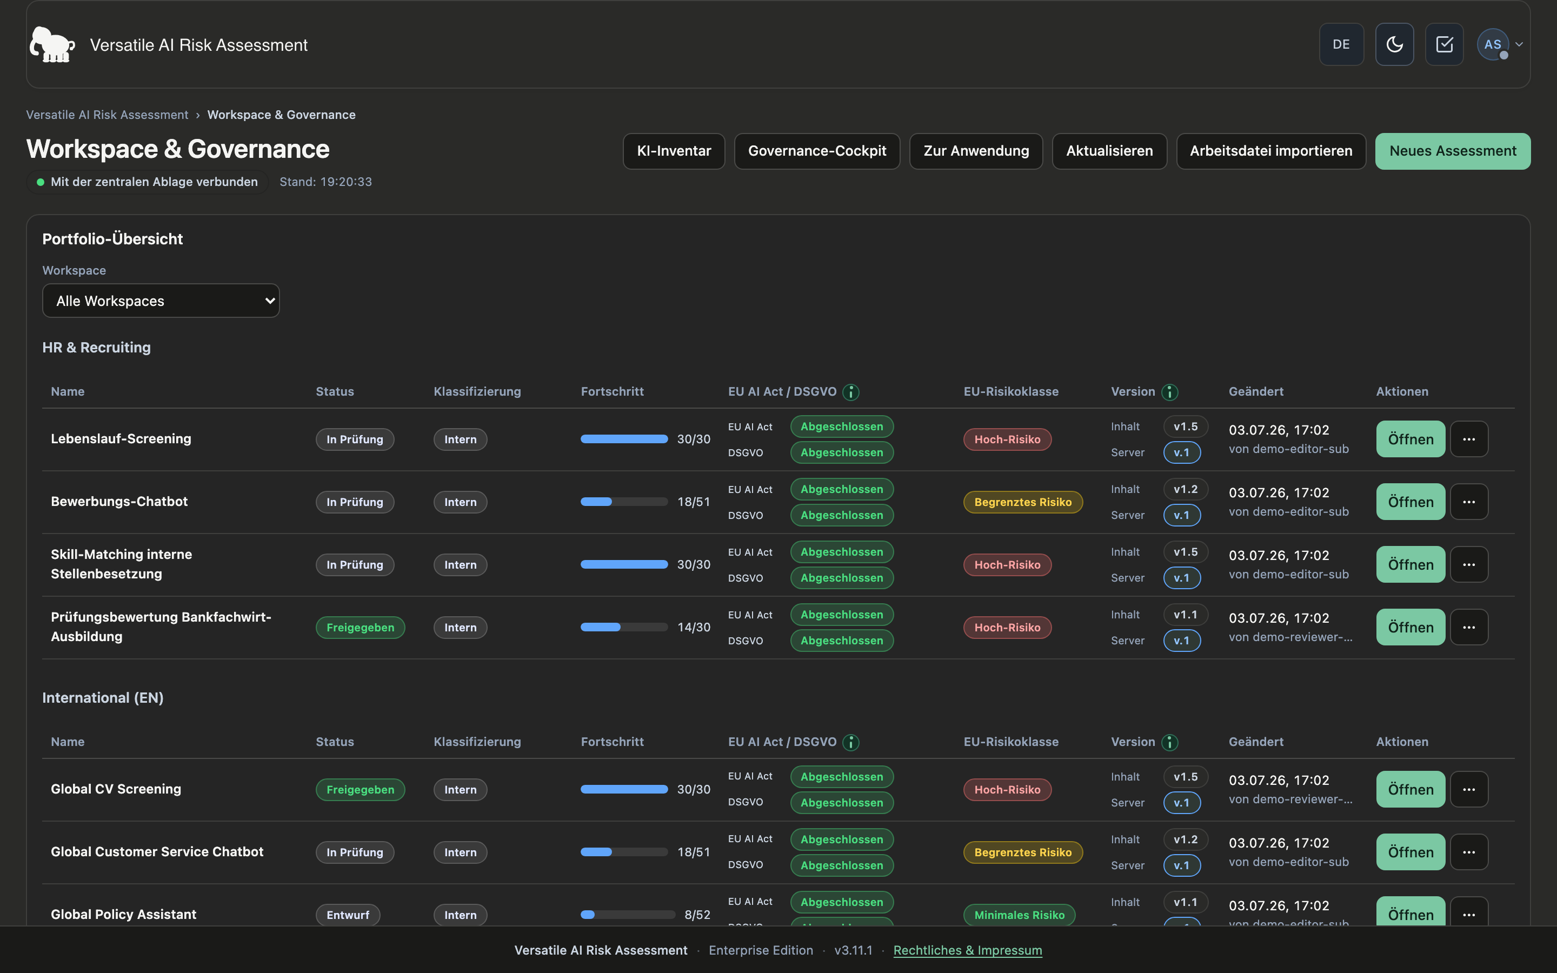Open the Alle Workspaces dropdown
Viewport: 1557px width, 973px height.
point(161,301)
